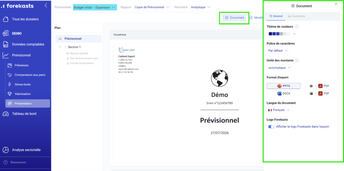Select Word to PDF export format

click(319, 94)
